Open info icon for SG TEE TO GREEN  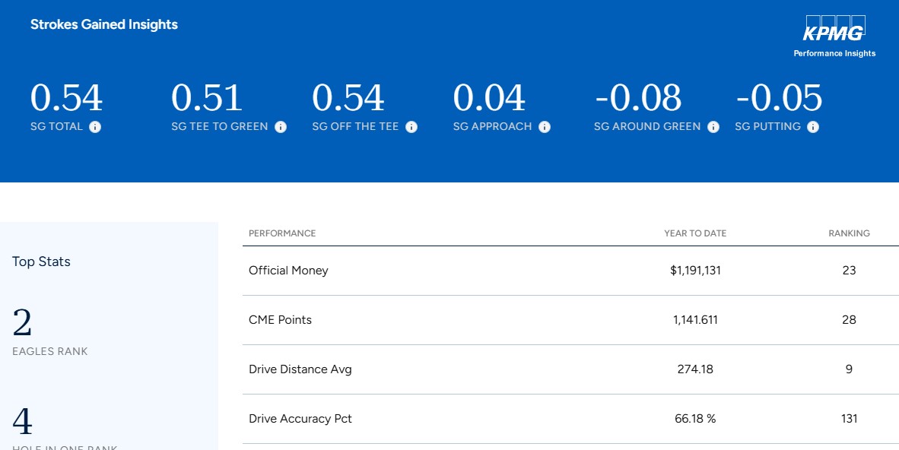click(x=281, y=127)
